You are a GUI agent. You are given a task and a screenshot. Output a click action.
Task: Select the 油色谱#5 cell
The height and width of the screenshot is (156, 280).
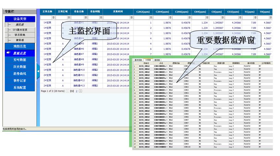(79, 44)
